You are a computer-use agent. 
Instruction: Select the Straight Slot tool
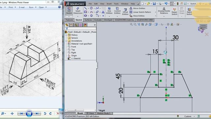[85, 16]
